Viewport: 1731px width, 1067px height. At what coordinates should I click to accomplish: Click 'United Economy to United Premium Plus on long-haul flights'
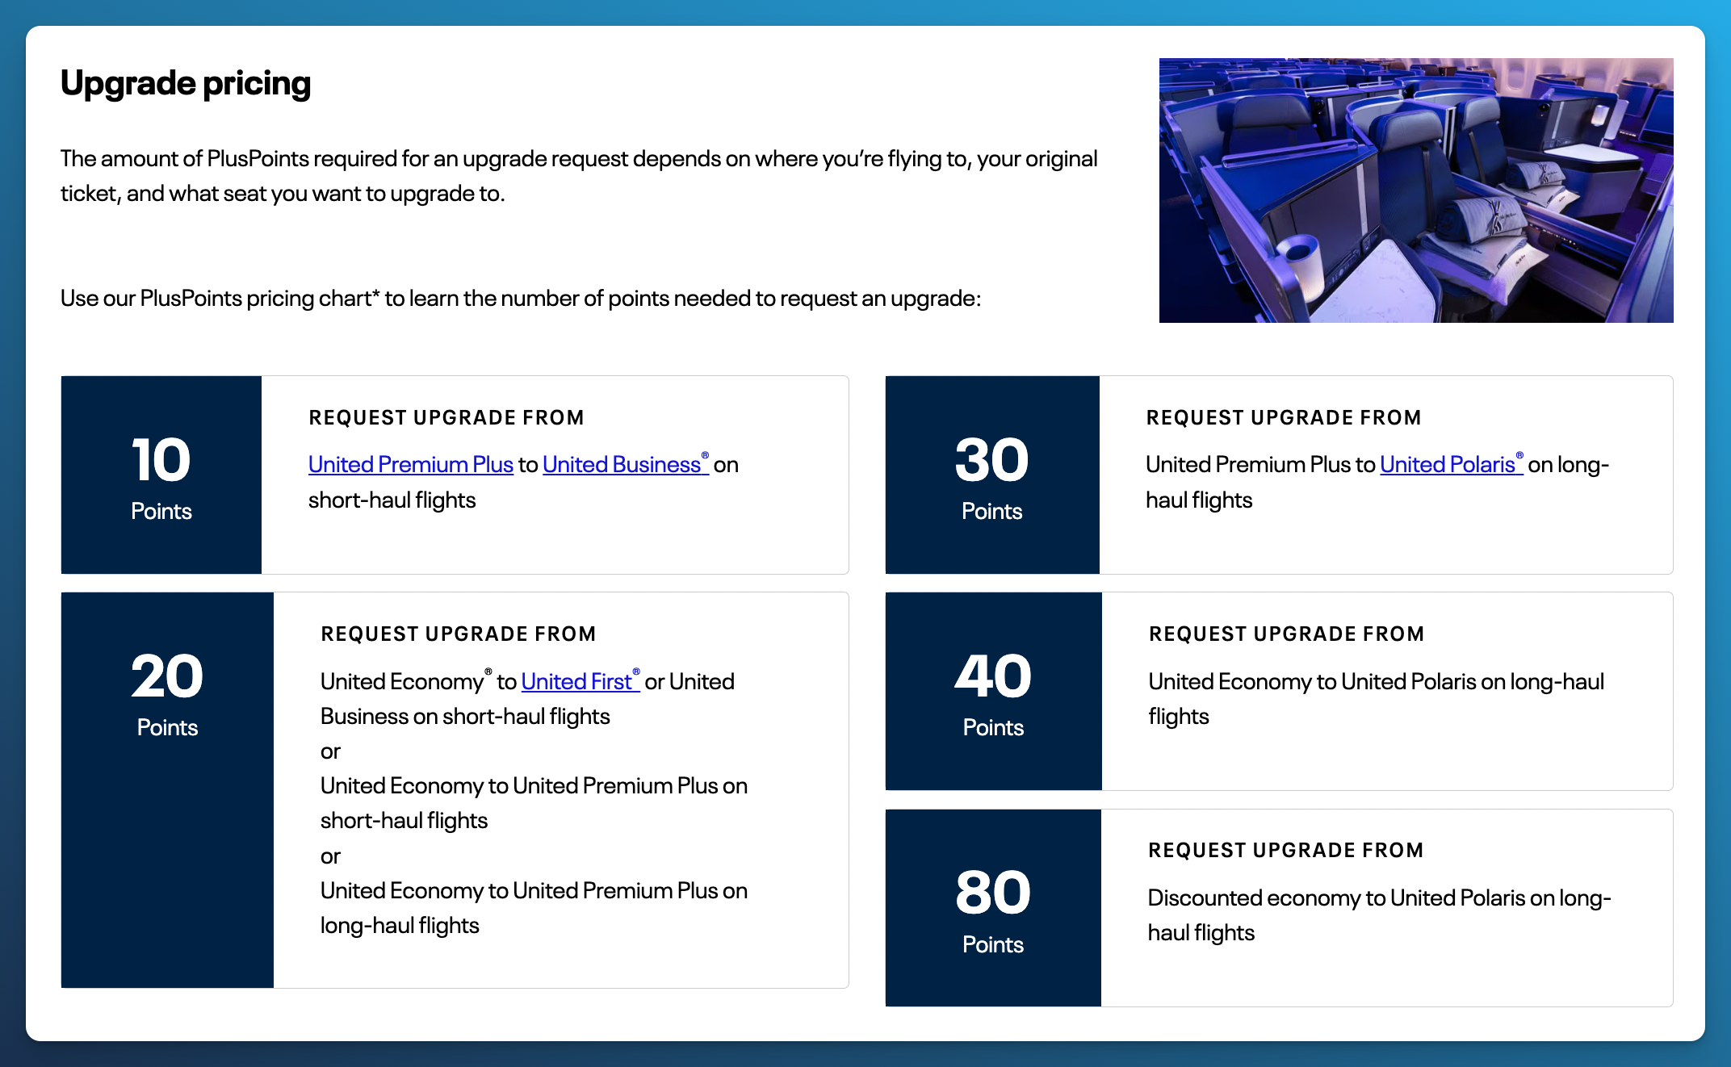pyautogui.click(x=534, y=908)
